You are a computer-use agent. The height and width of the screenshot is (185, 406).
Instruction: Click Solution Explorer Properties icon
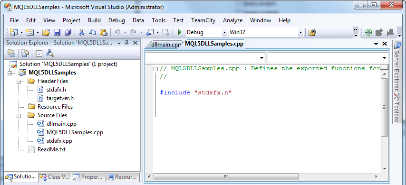pos(11,53)
